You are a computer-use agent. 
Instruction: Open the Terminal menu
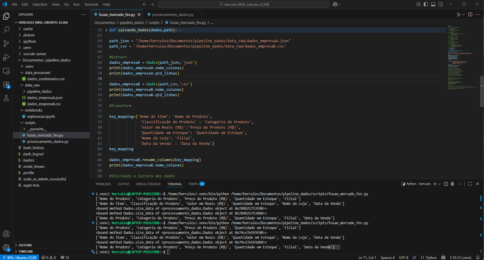click(91, 4)
